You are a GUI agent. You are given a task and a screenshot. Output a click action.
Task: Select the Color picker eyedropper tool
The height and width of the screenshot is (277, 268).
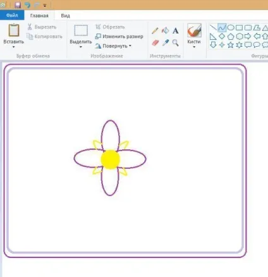click(x=166, y=42)
